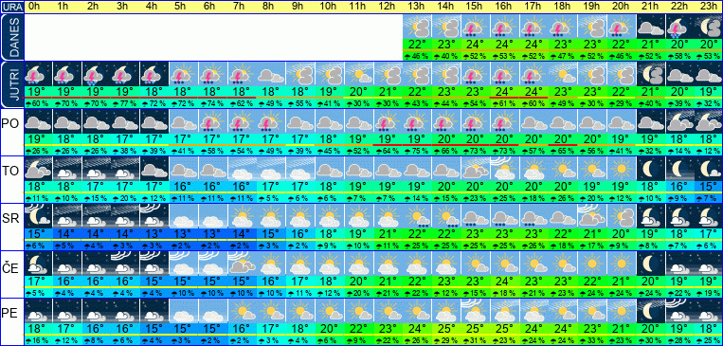723x346 pixels.
Task: Click the URA header cell
Action: pos(11,7)
